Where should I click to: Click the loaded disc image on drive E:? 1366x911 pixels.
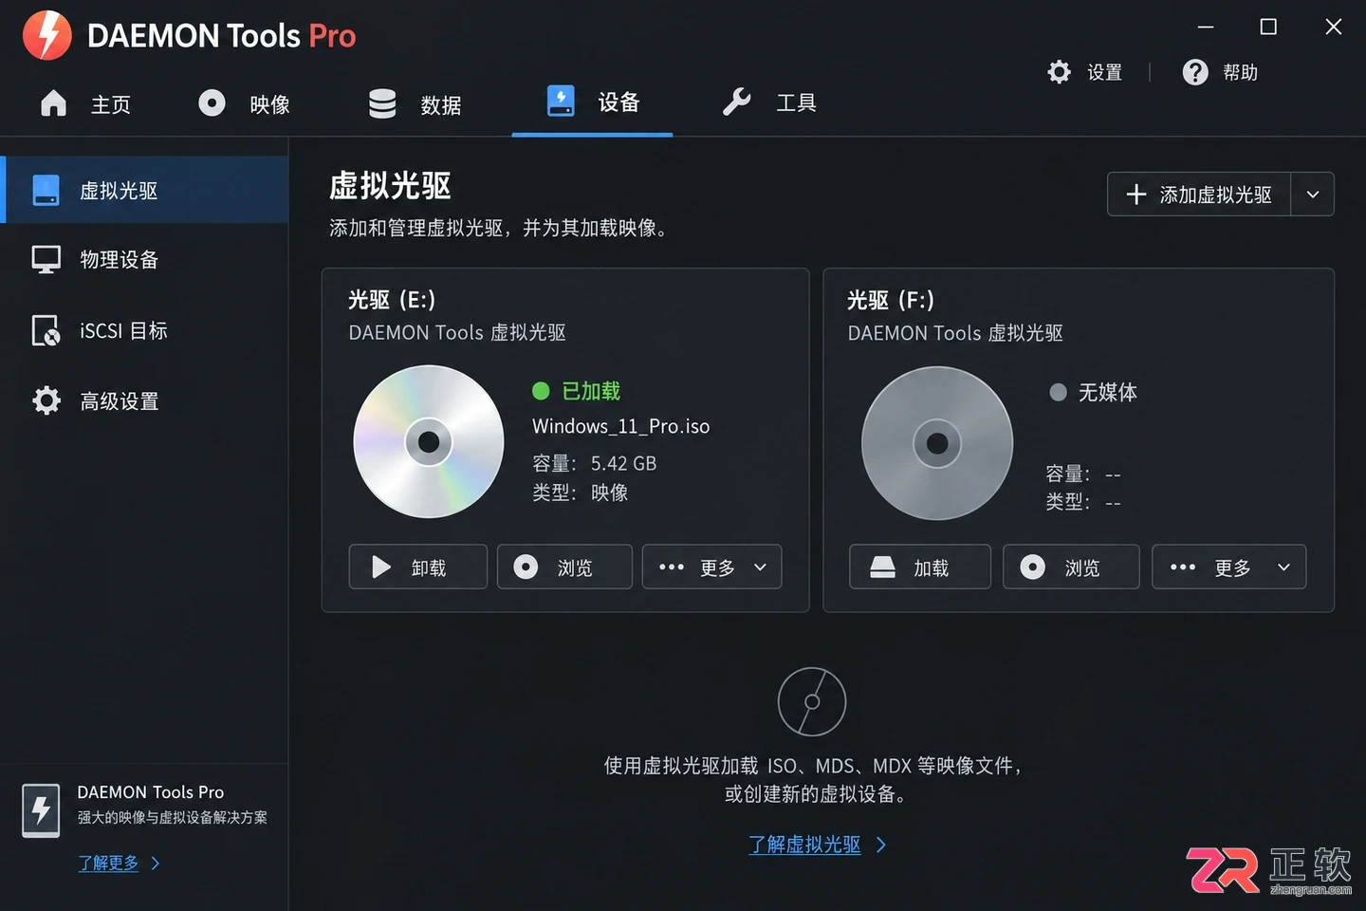click(x=429, y=442)
